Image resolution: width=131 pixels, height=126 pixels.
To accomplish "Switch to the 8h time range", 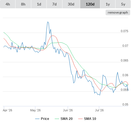I will [23, 4].
